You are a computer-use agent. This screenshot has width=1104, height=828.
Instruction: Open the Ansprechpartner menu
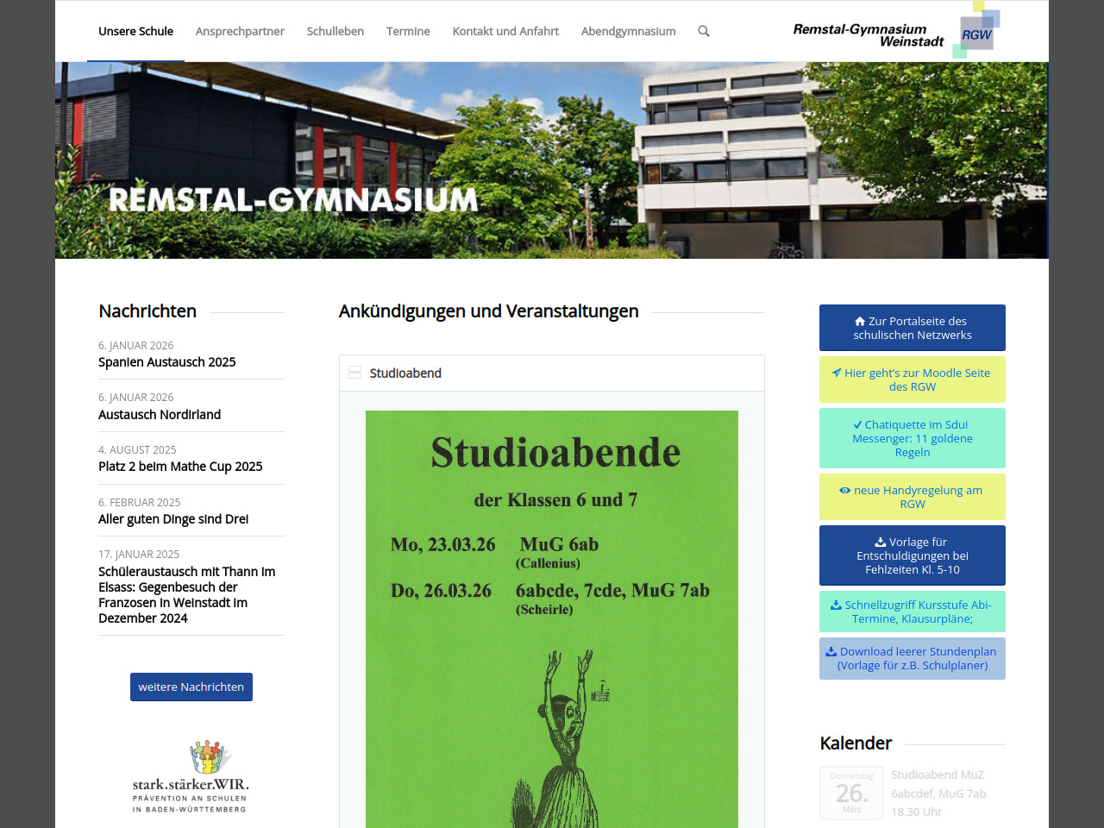[240, 31]
